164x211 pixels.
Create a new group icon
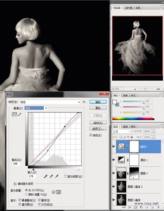pos(147,207)
